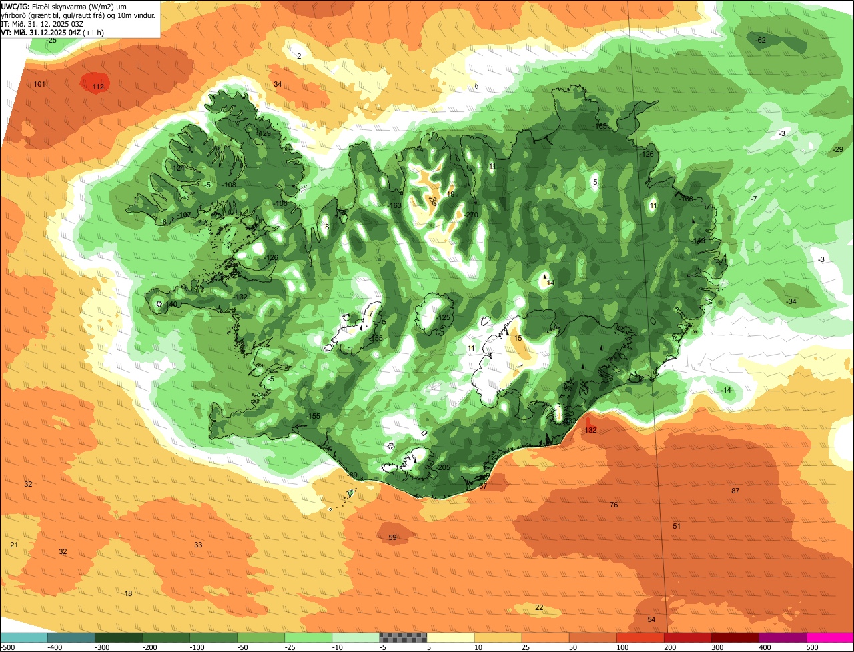Viewport: 854px width, 652px height.
Task: Pick the green -200 to -100 legend swatch
Action: click(166, 637)
